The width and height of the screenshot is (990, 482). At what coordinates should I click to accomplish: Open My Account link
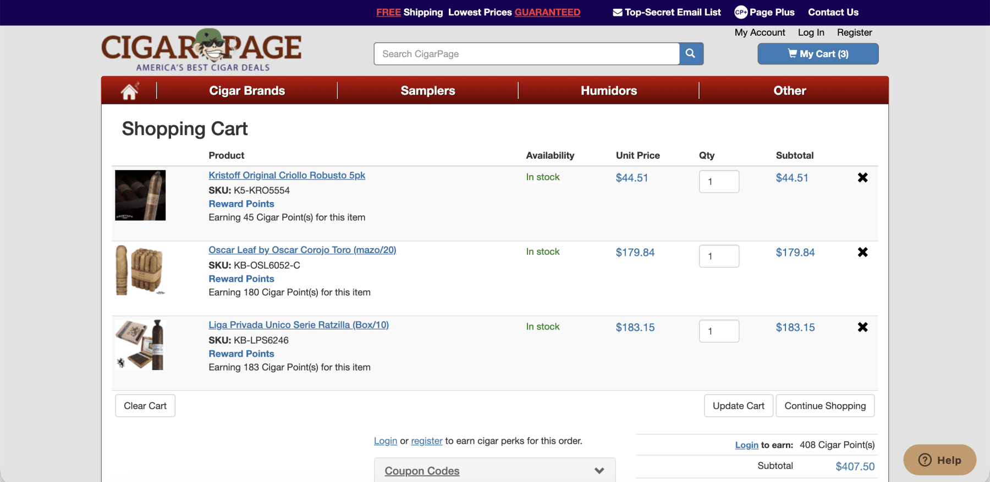[x=760, y=32]
